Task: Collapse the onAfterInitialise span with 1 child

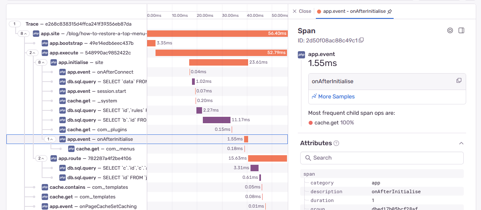Action: [x=50, y=139]
